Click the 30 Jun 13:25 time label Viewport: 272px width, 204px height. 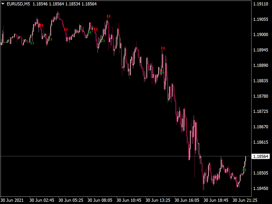pyautogui.click(x=158, y=200)
